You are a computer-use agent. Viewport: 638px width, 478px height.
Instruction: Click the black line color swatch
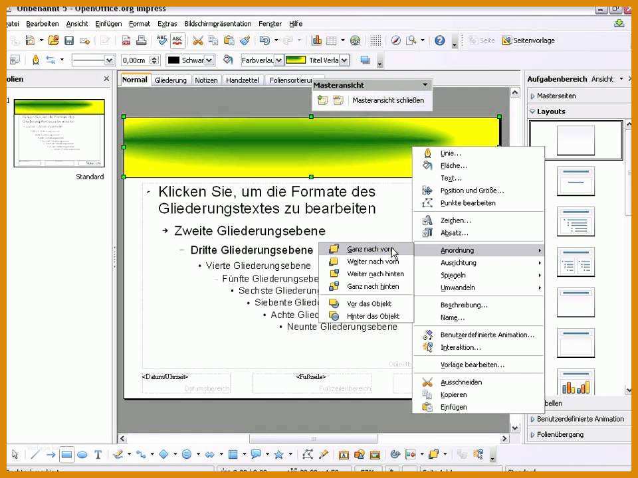(173, 60)
